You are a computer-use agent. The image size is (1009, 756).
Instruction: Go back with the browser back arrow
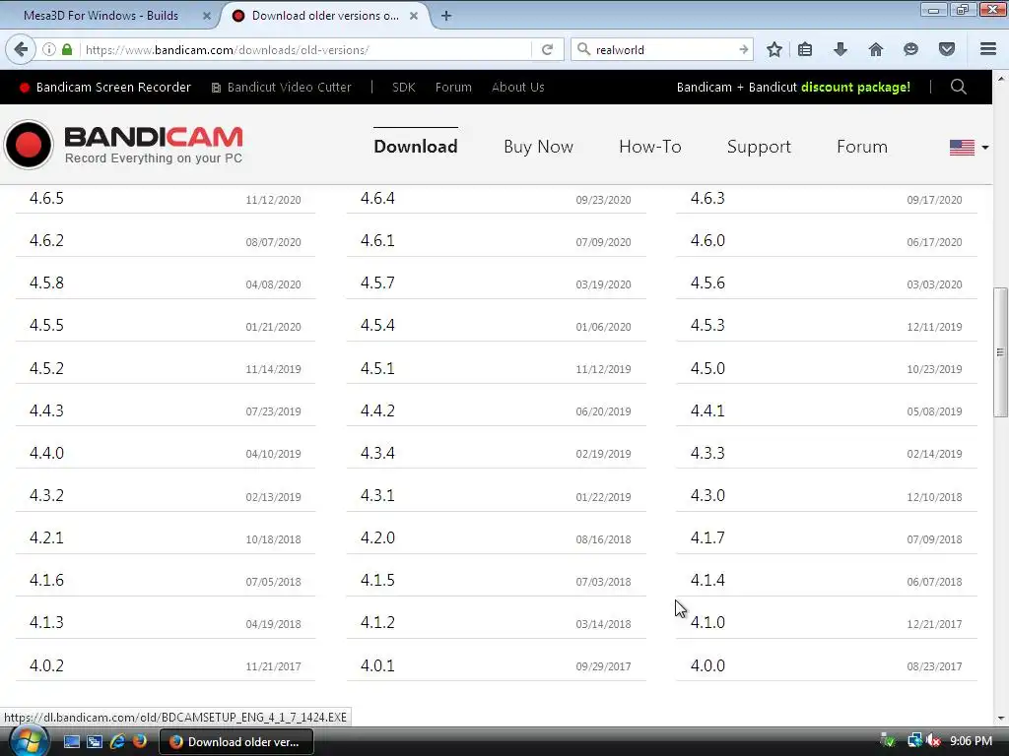[21, 49]
